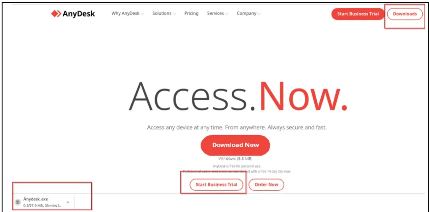Expand the chevron beside Why AnyDesk
Viewport: 429px width, 212px height.
pyautogui.click(x=142, y=14)
